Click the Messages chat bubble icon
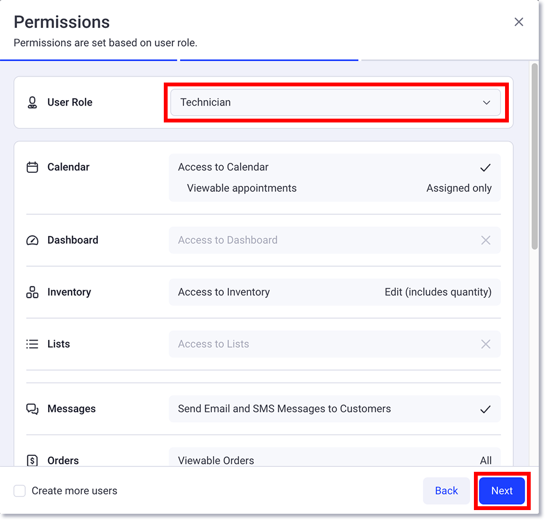Image resolution: width=546 pixels, height=521 pixels. click(x=33, y=408)
